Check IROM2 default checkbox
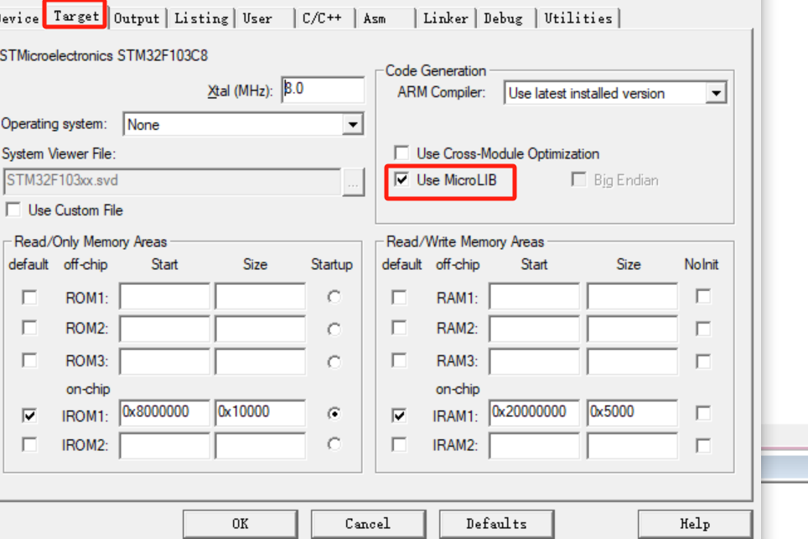 29,444
